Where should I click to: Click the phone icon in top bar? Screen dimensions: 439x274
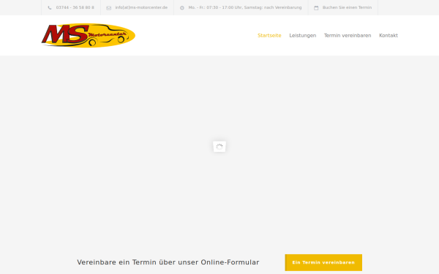tap(50, 8)
